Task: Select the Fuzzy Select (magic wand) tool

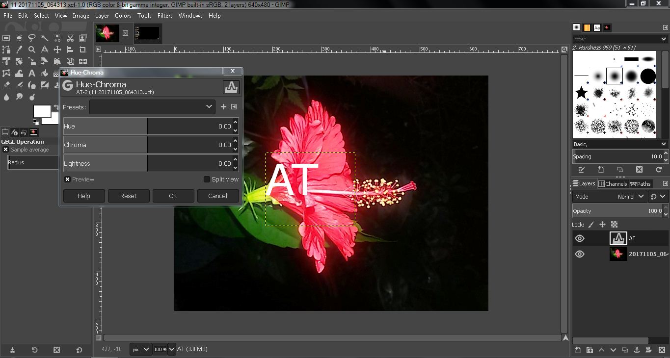Action: (x=44, y=38)
